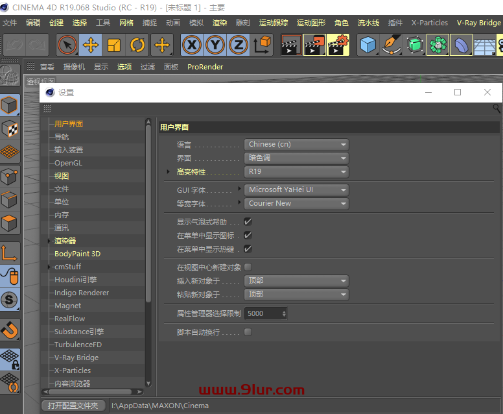Render to Picture Viewer icon
503x414 pixels.
[x=314, y=45]
